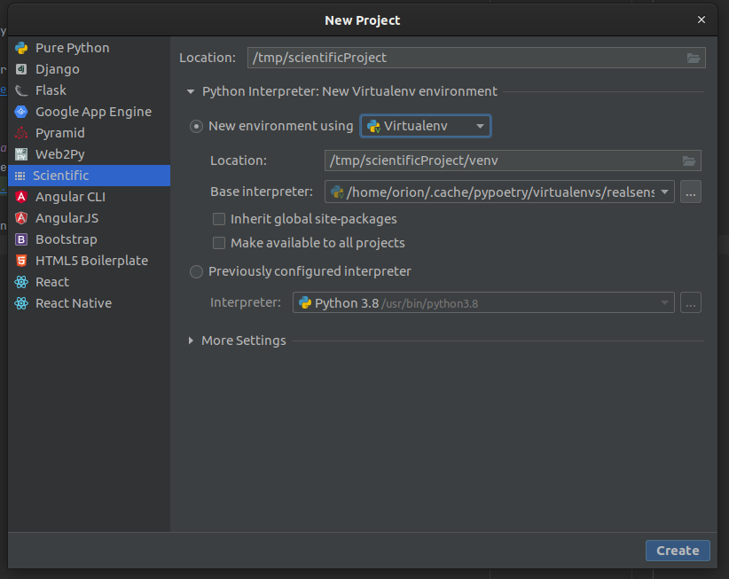Choose Previously configured interpreter option
The image size is (729, 579).
(197, 271)
